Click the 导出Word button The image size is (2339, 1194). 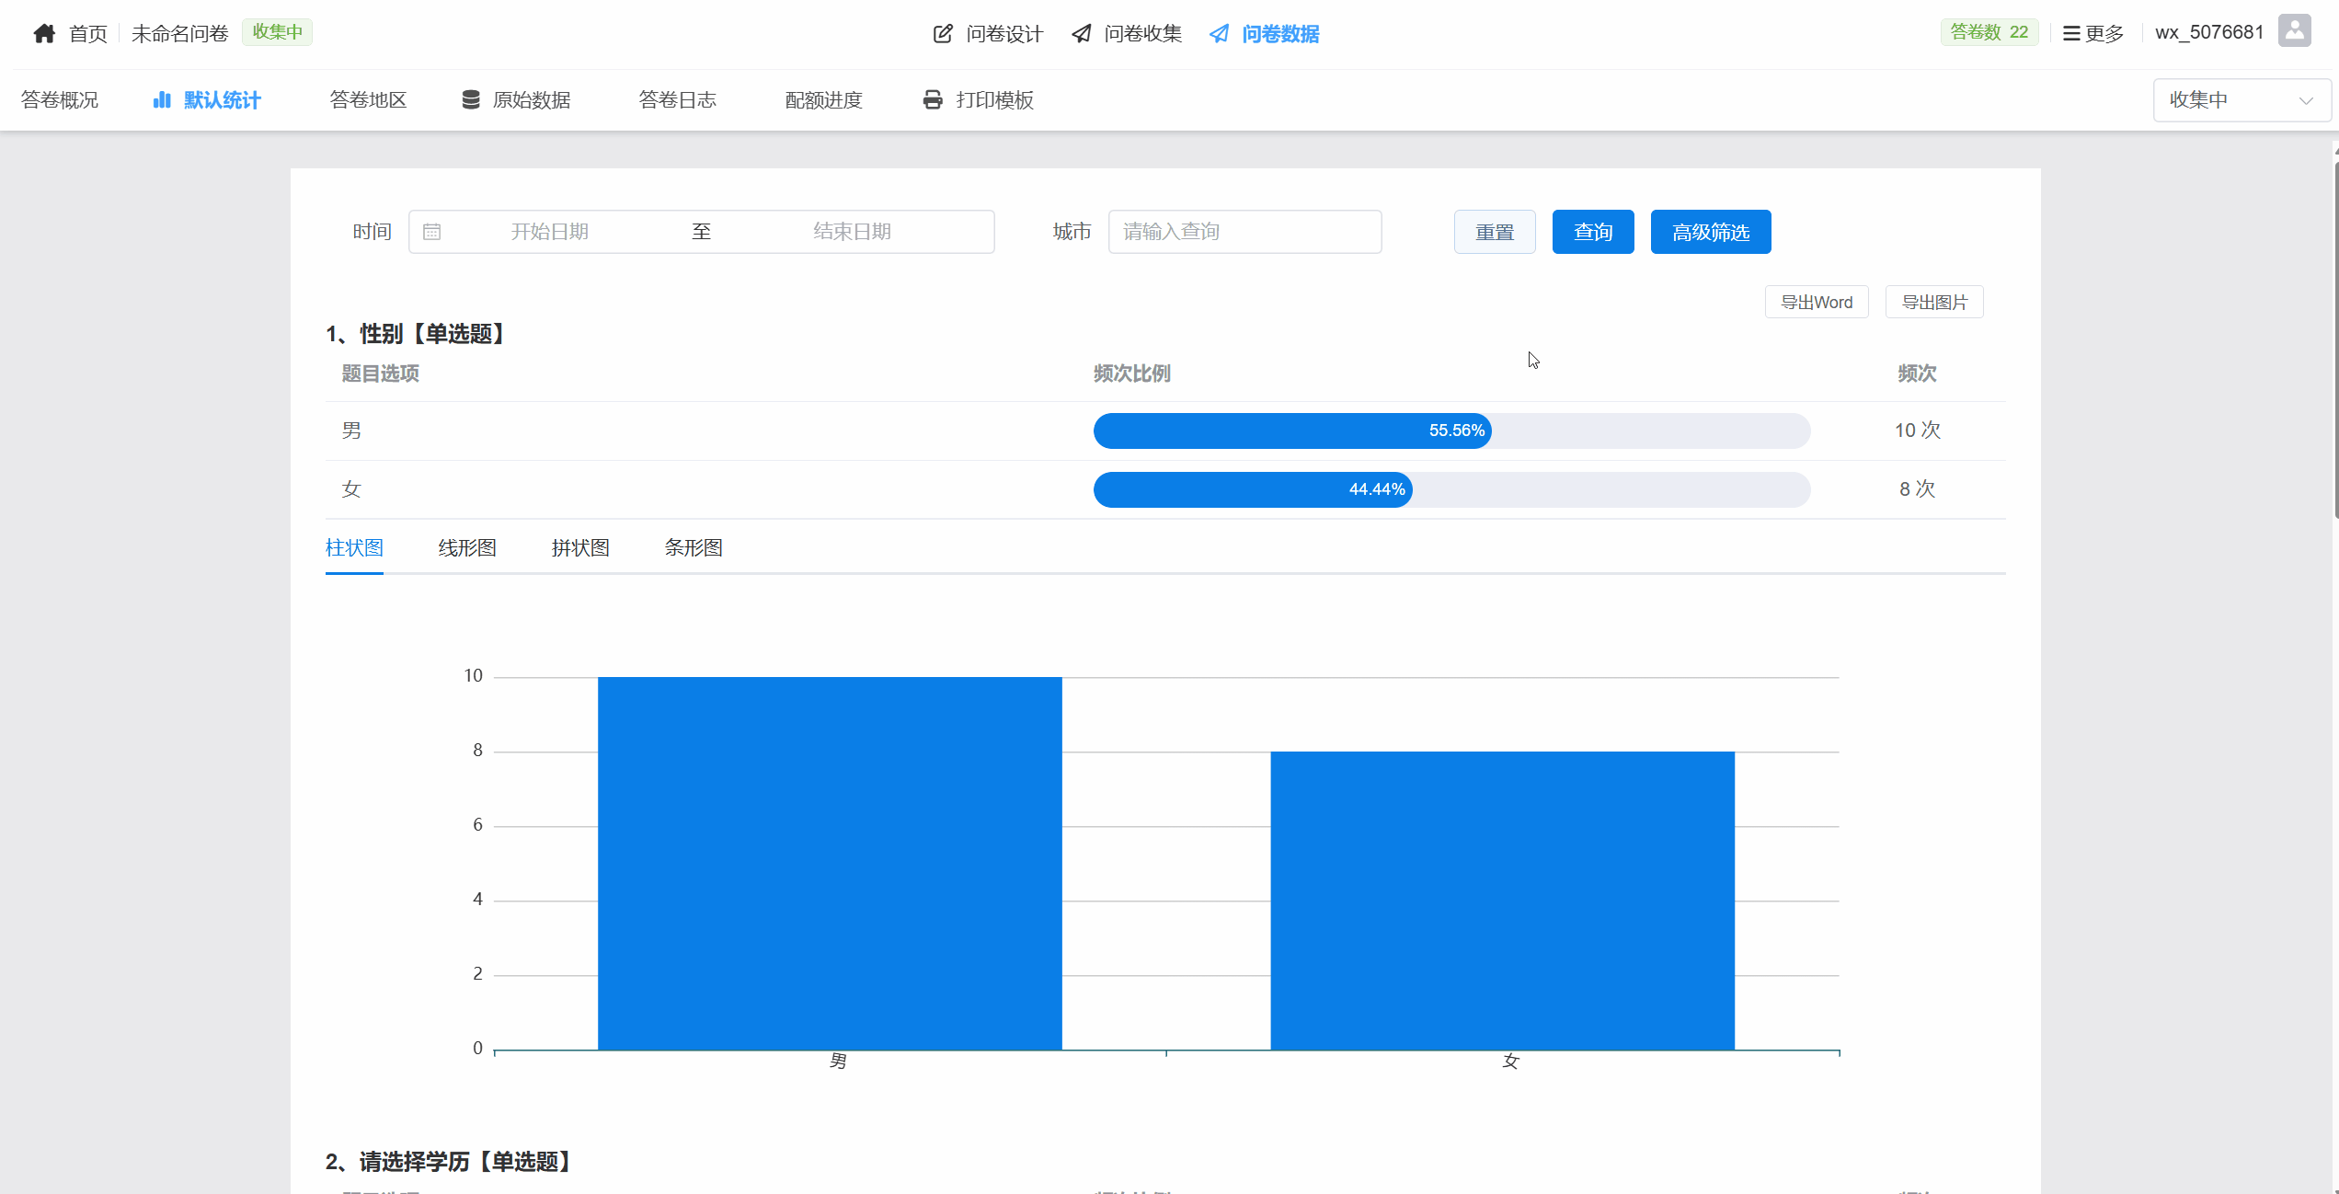point(1816,302)
